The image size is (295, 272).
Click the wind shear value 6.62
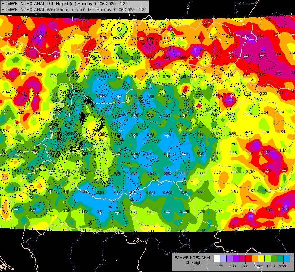click(216, 134)
